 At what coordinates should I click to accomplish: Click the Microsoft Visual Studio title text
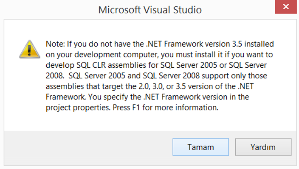[150, 10]
